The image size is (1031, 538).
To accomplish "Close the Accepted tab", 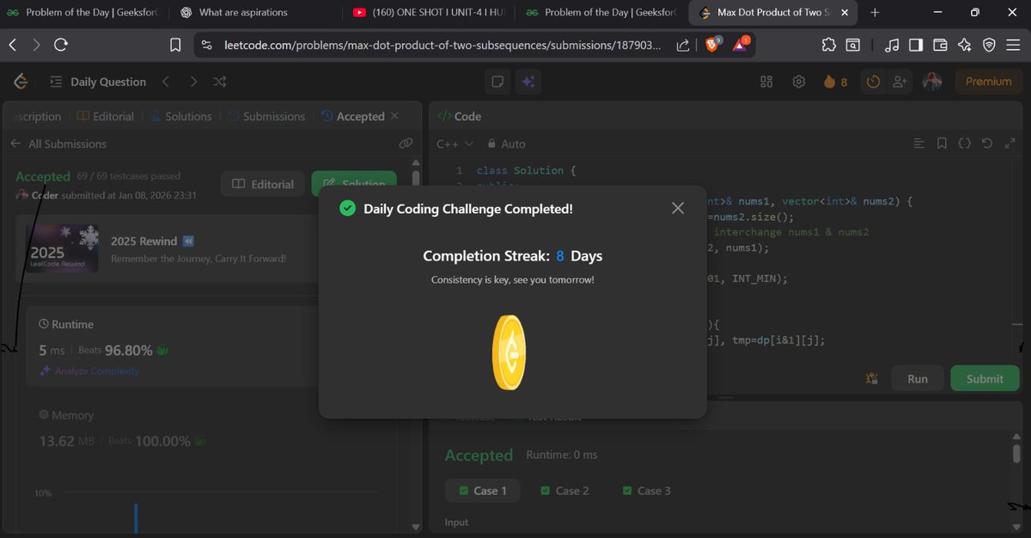I will (394, 116).
